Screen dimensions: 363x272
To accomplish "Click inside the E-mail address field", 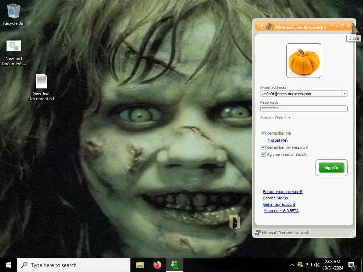I will click(x=301, y=93).
